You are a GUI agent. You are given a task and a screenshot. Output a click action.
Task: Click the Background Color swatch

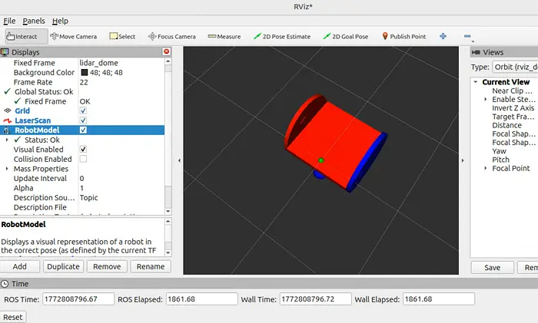coord(84,72)
